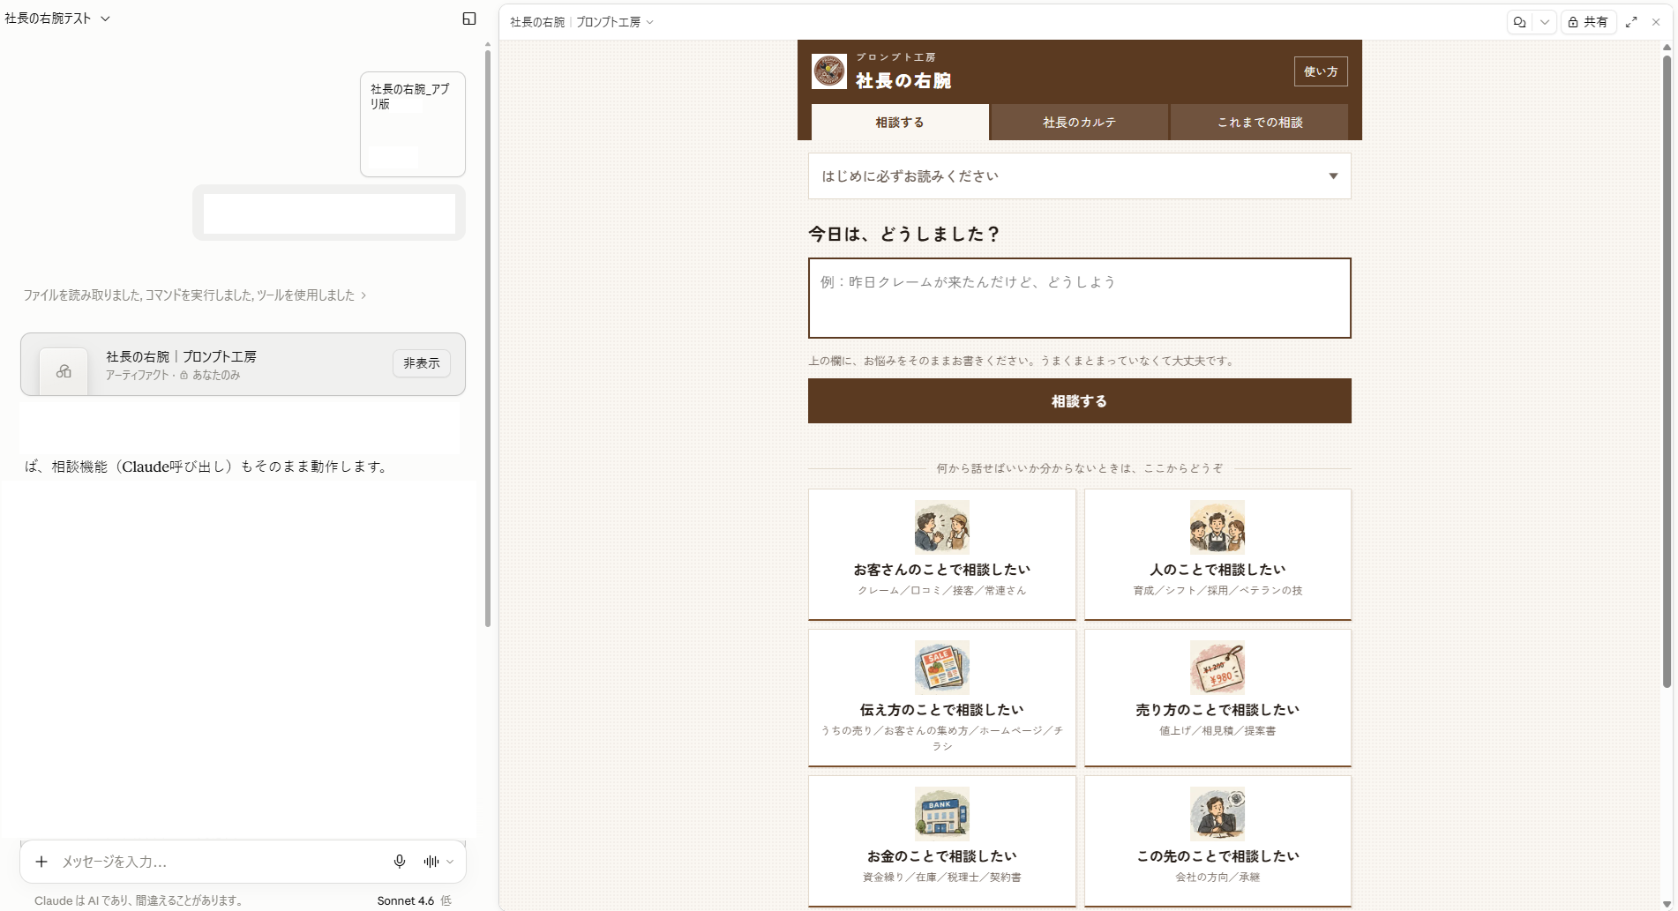Select the 相談する tab

point(900,123)
